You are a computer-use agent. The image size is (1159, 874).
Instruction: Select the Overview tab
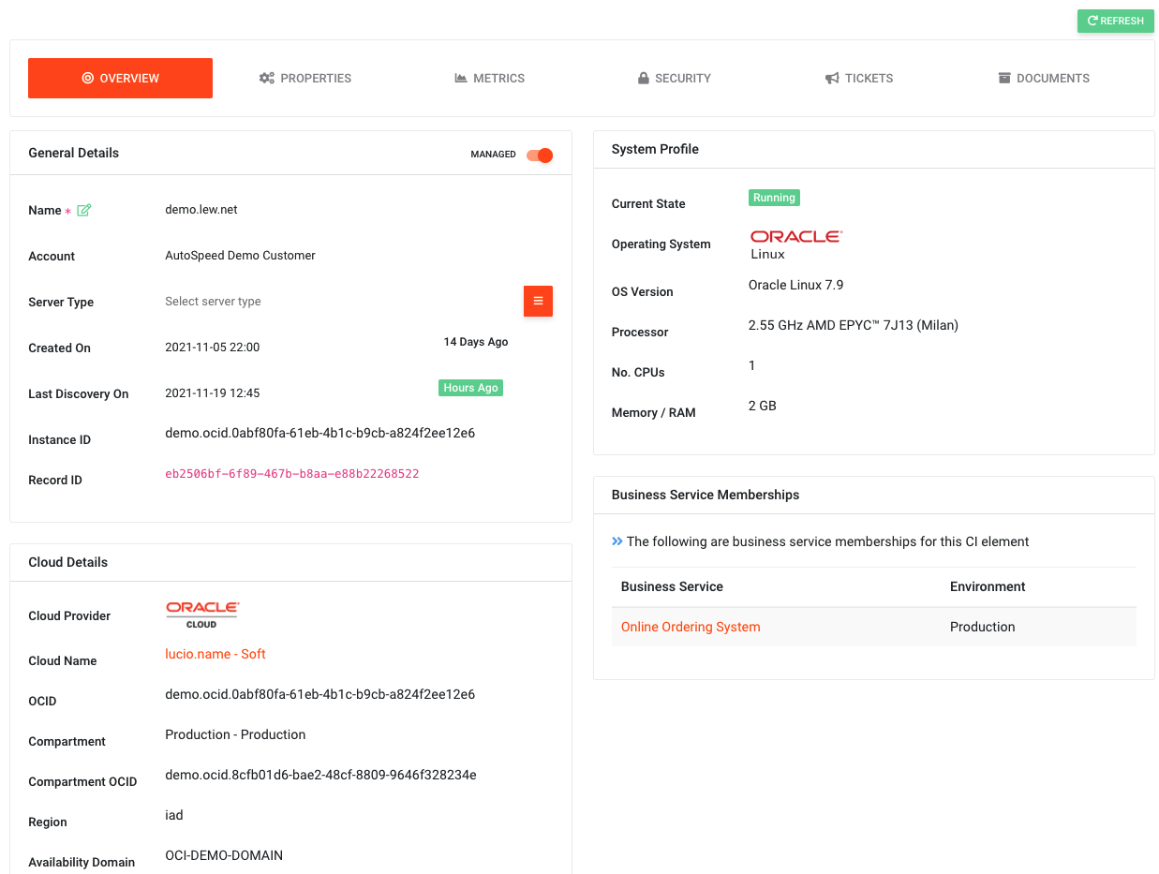[x=120, y=78]
